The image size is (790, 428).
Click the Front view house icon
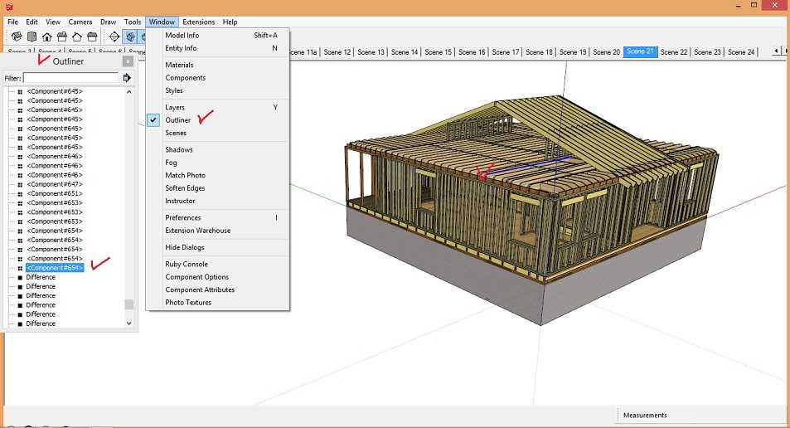[46, 36]
